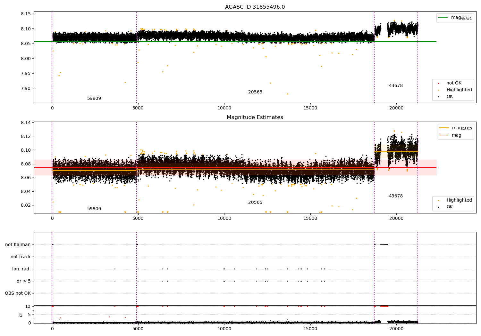This screenshot has height=336, width=481.
Task: Click x-axis tick 0 under top plot
Action: click(x=52, y=108)
